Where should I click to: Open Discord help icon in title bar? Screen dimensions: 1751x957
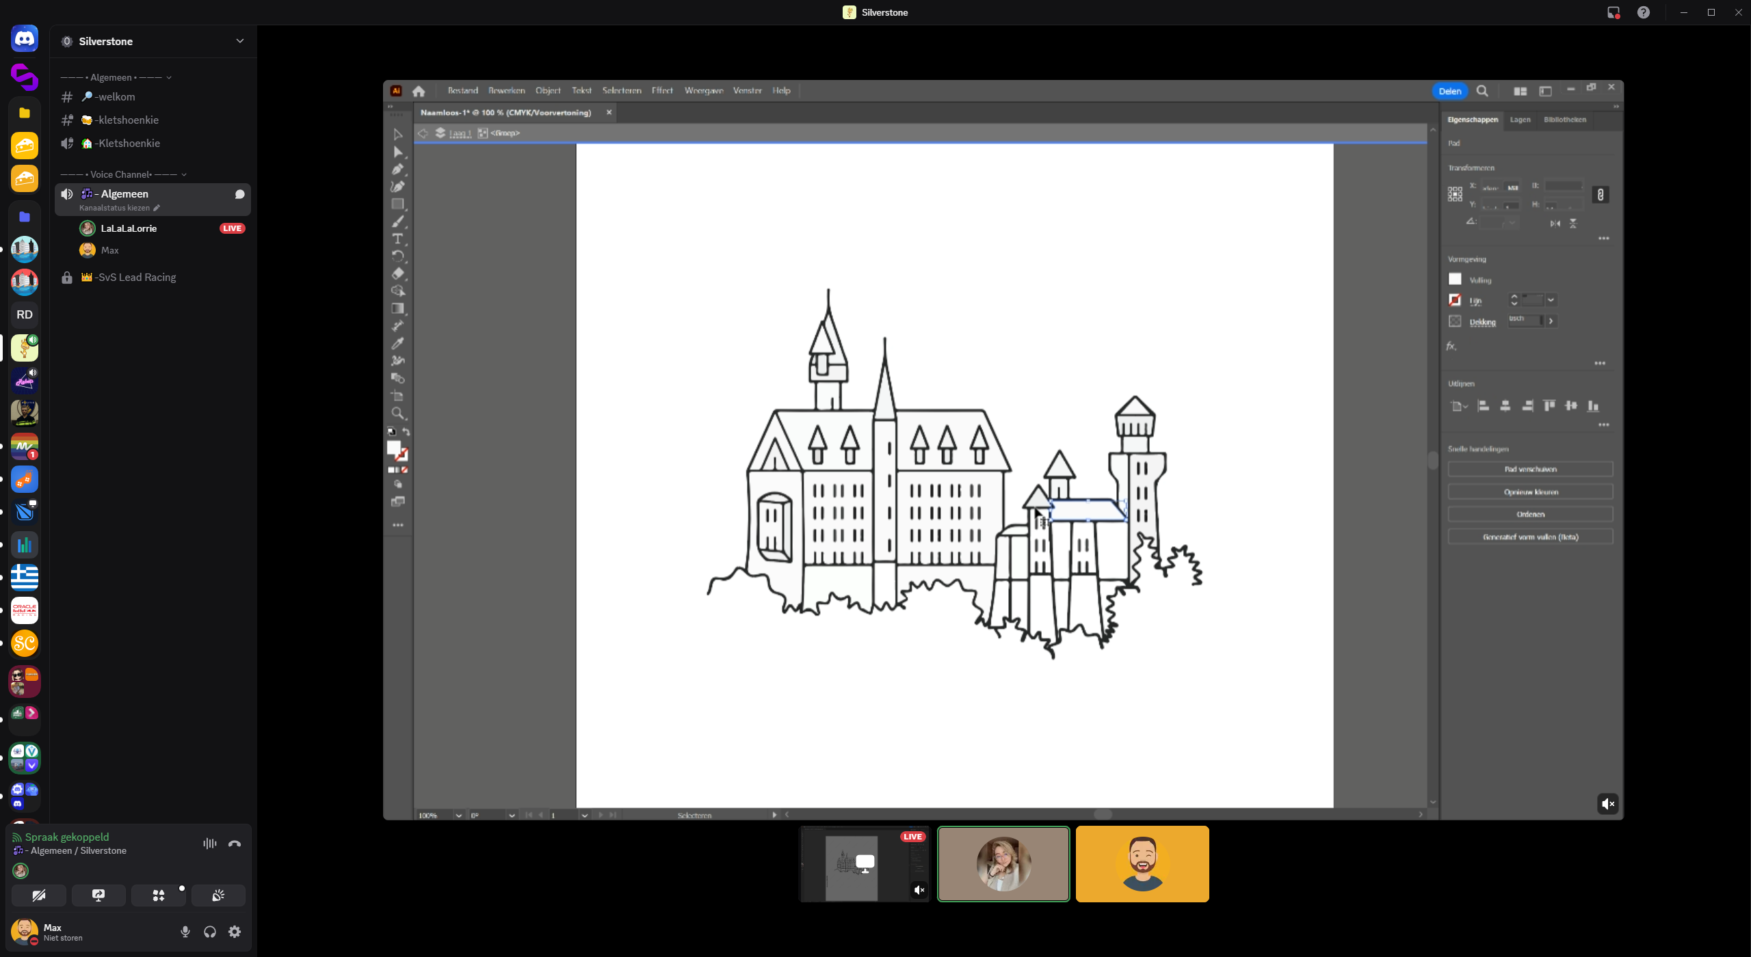point(1643,12)
